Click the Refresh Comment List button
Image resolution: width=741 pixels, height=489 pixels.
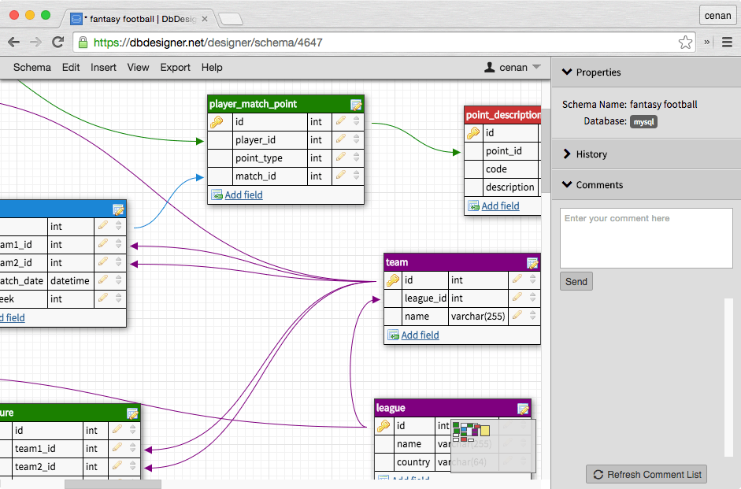tap(647, 474)
